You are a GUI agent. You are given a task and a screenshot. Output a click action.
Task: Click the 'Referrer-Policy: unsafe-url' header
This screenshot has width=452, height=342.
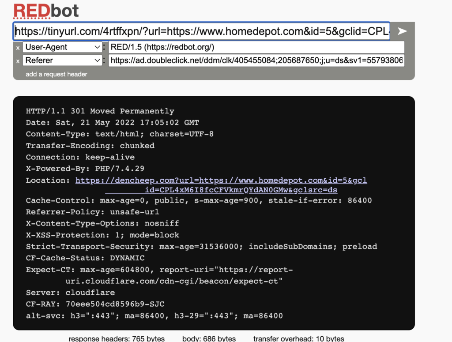(93, 212)
